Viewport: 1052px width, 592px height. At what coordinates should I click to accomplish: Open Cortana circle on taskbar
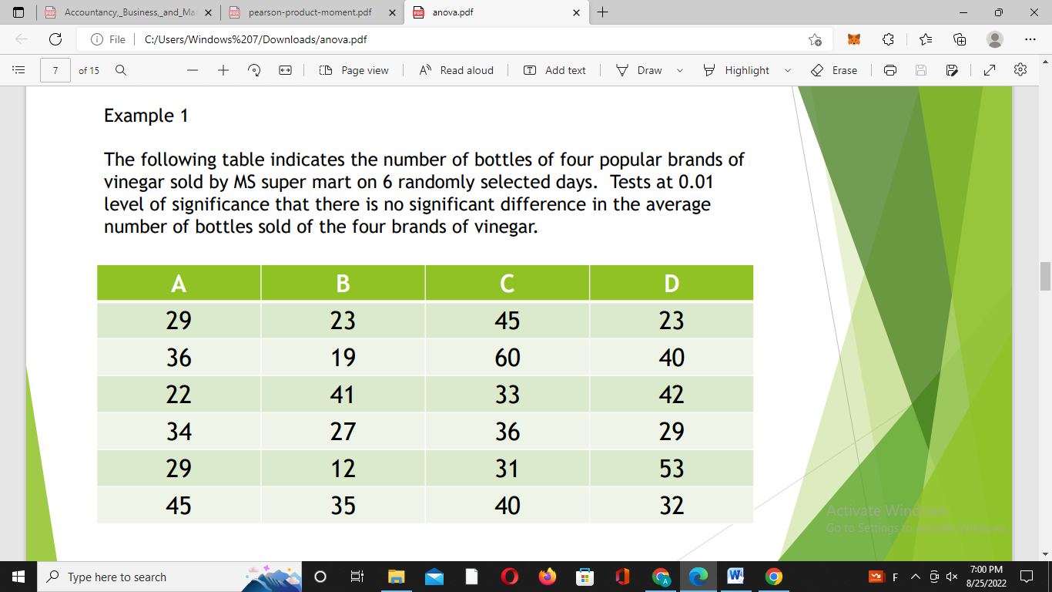tap(320, 577)
